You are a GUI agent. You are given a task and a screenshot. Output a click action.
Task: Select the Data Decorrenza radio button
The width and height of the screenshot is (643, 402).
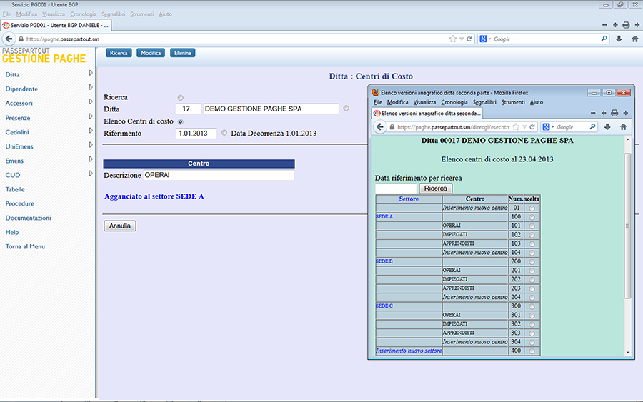(224, 133)
